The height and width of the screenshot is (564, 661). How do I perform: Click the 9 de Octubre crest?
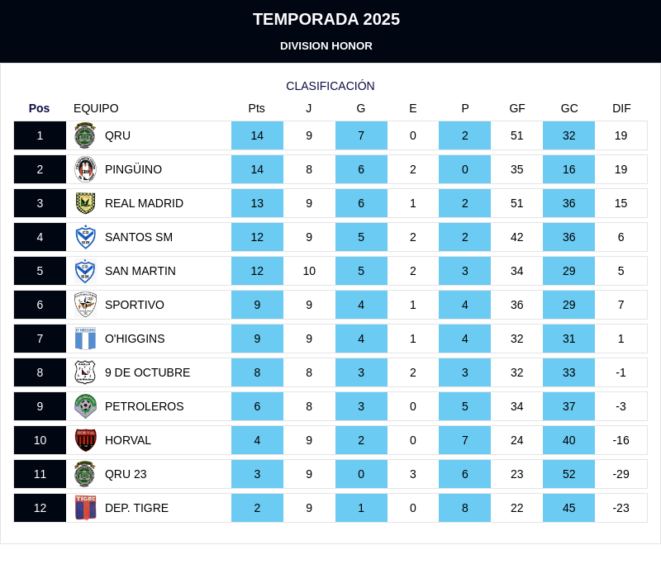coord(85,372)
